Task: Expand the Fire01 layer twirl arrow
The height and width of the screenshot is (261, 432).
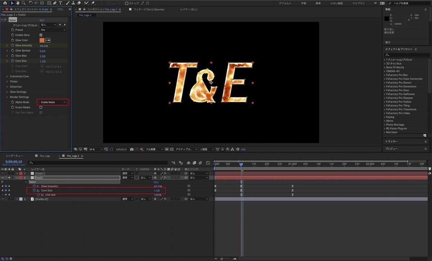Action: (17, 173)
